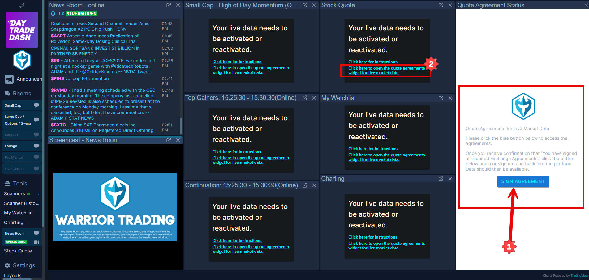The width and height of the screenshot is (589, 280).
Task: Click the chat bubble icon for Large Cap room
Action: tap(36, 120)
